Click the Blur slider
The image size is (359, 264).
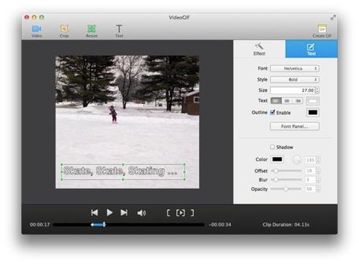tap(286, 180)
